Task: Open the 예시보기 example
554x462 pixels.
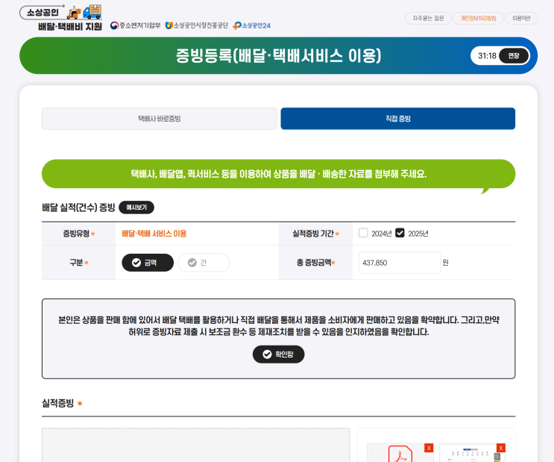Action: point(136,207)
